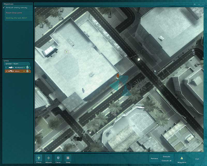The width and height of the screenshot is (207, 166).
Task: Click the green arrow unit marker on the rooftop
Action: tap(66, 52)
